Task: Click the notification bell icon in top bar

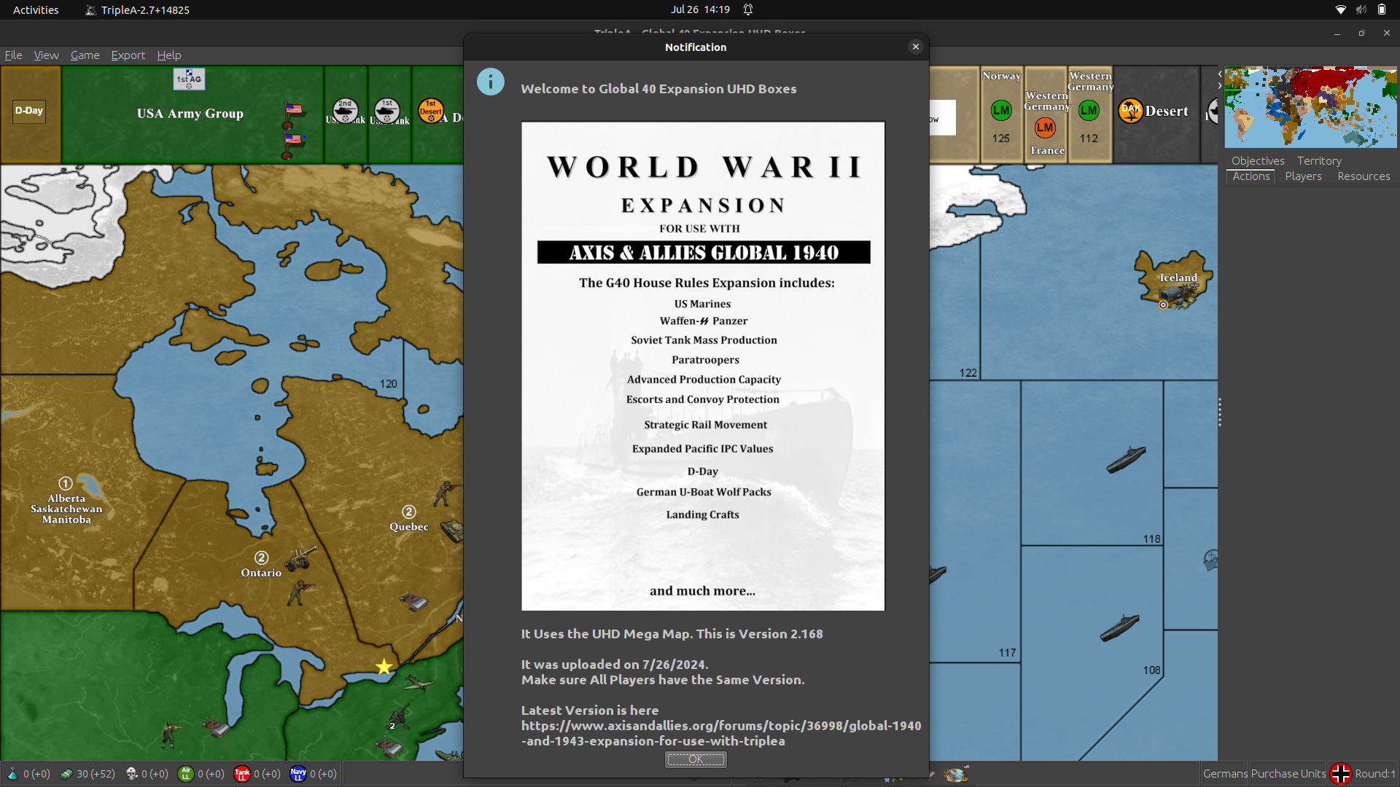Action: click(748, 9)
